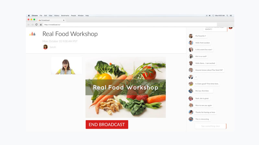
Task: Open the notification center list icon
Action: (231, 16)
